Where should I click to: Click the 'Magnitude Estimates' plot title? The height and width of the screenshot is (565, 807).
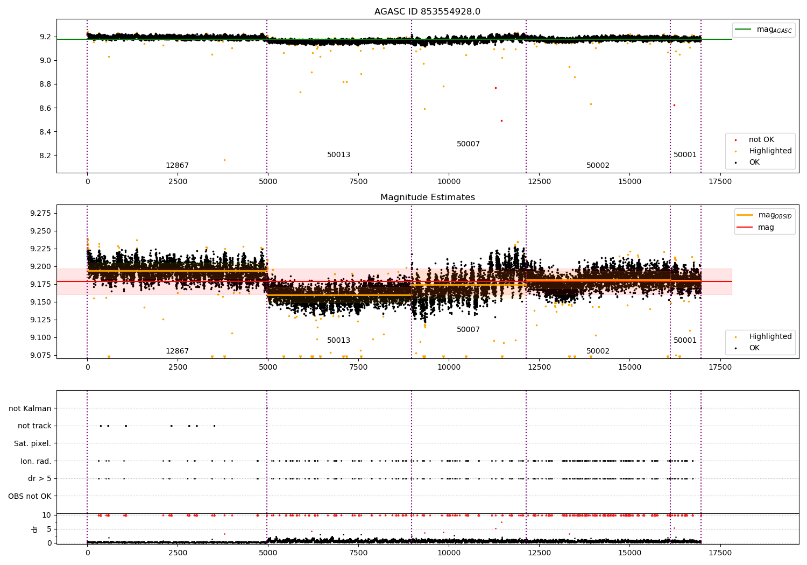(427, 197)
